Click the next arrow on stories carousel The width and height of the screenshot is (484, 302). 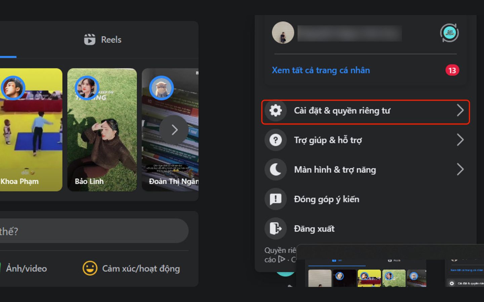point(174,130)
